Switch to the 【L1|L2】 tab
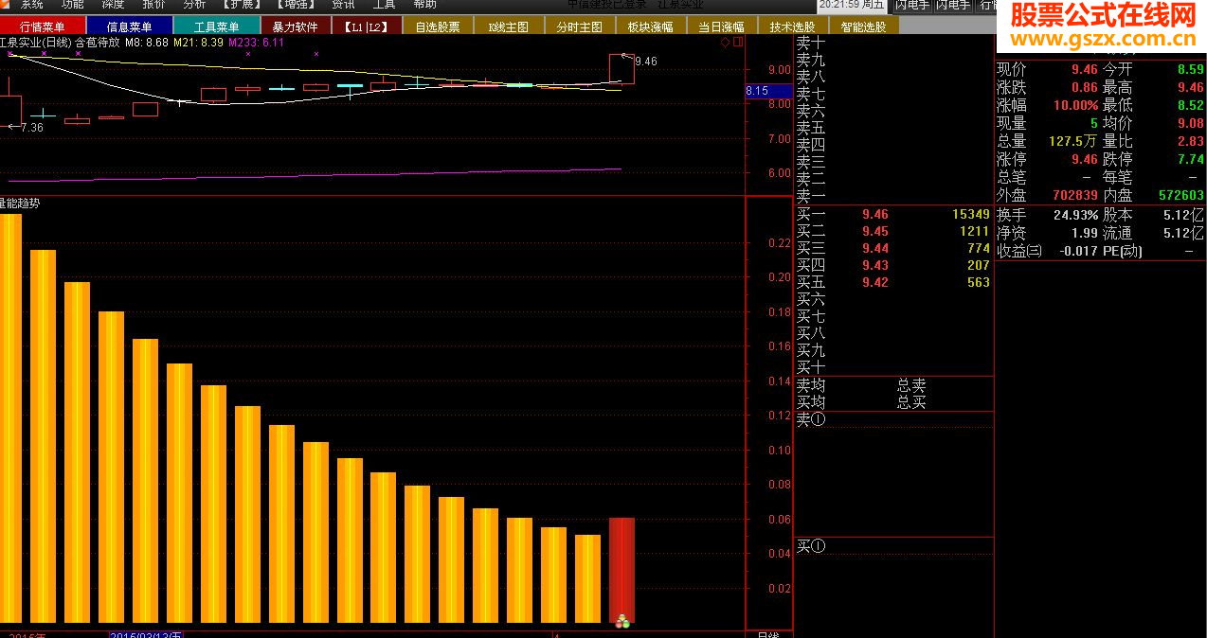 click(367, 27)
